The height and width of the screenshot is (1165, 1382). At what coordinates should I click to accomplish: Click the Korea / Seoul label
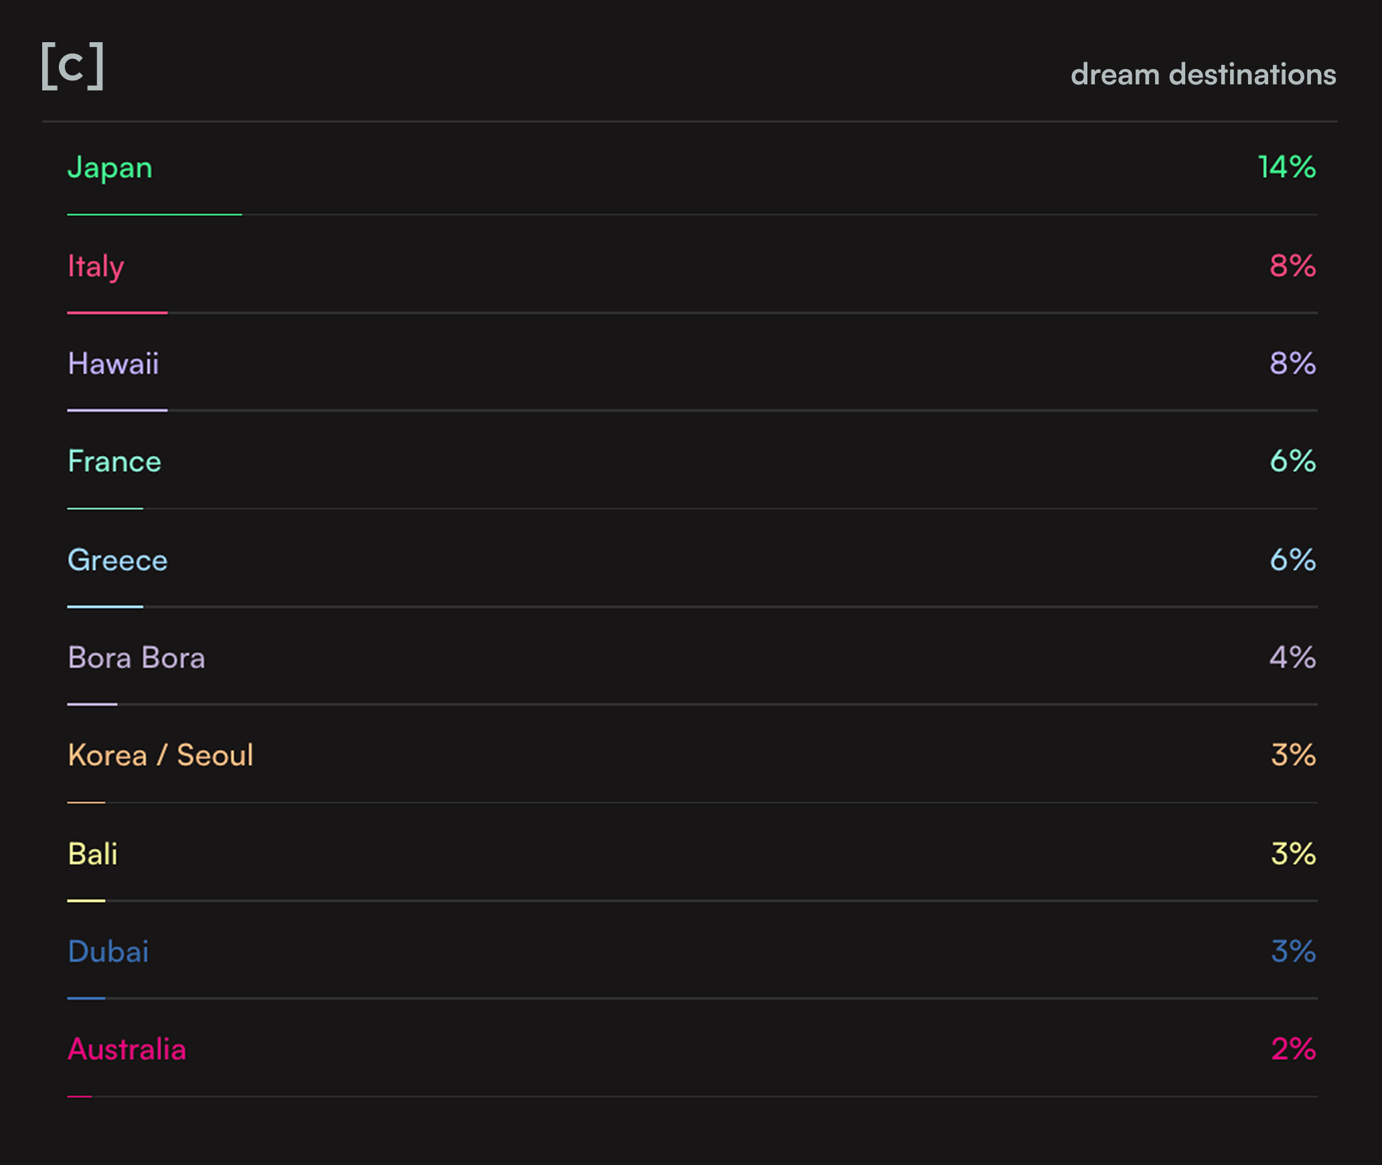(x=160, y=756)
